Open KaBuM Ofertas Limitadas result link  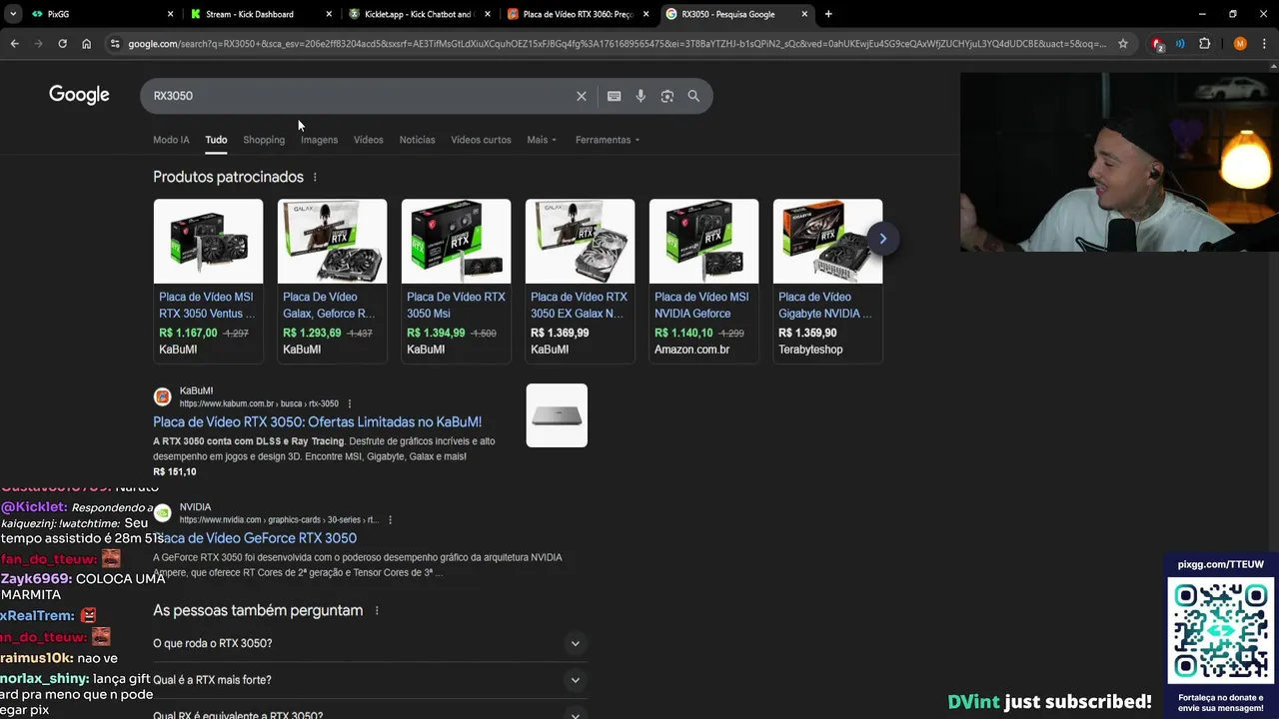[317, 422]
